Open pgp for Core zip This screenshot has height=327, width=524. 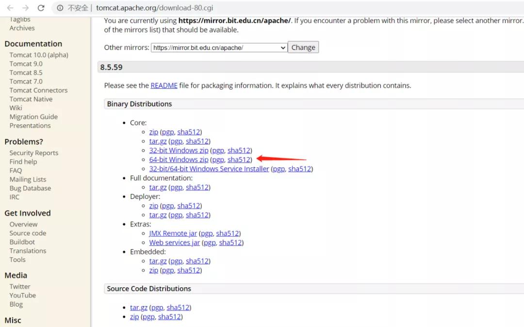168,132
